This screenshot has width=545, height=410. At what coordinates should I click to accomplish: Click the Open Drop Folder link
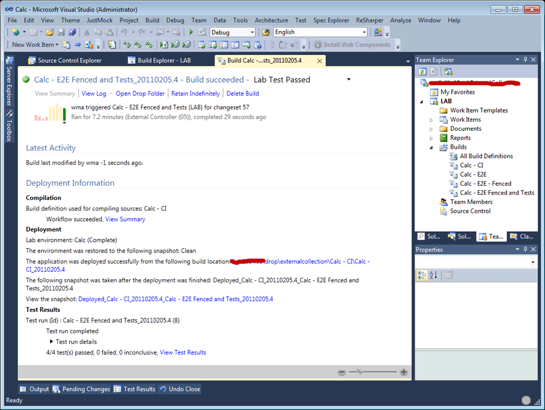tap(140, 93)
